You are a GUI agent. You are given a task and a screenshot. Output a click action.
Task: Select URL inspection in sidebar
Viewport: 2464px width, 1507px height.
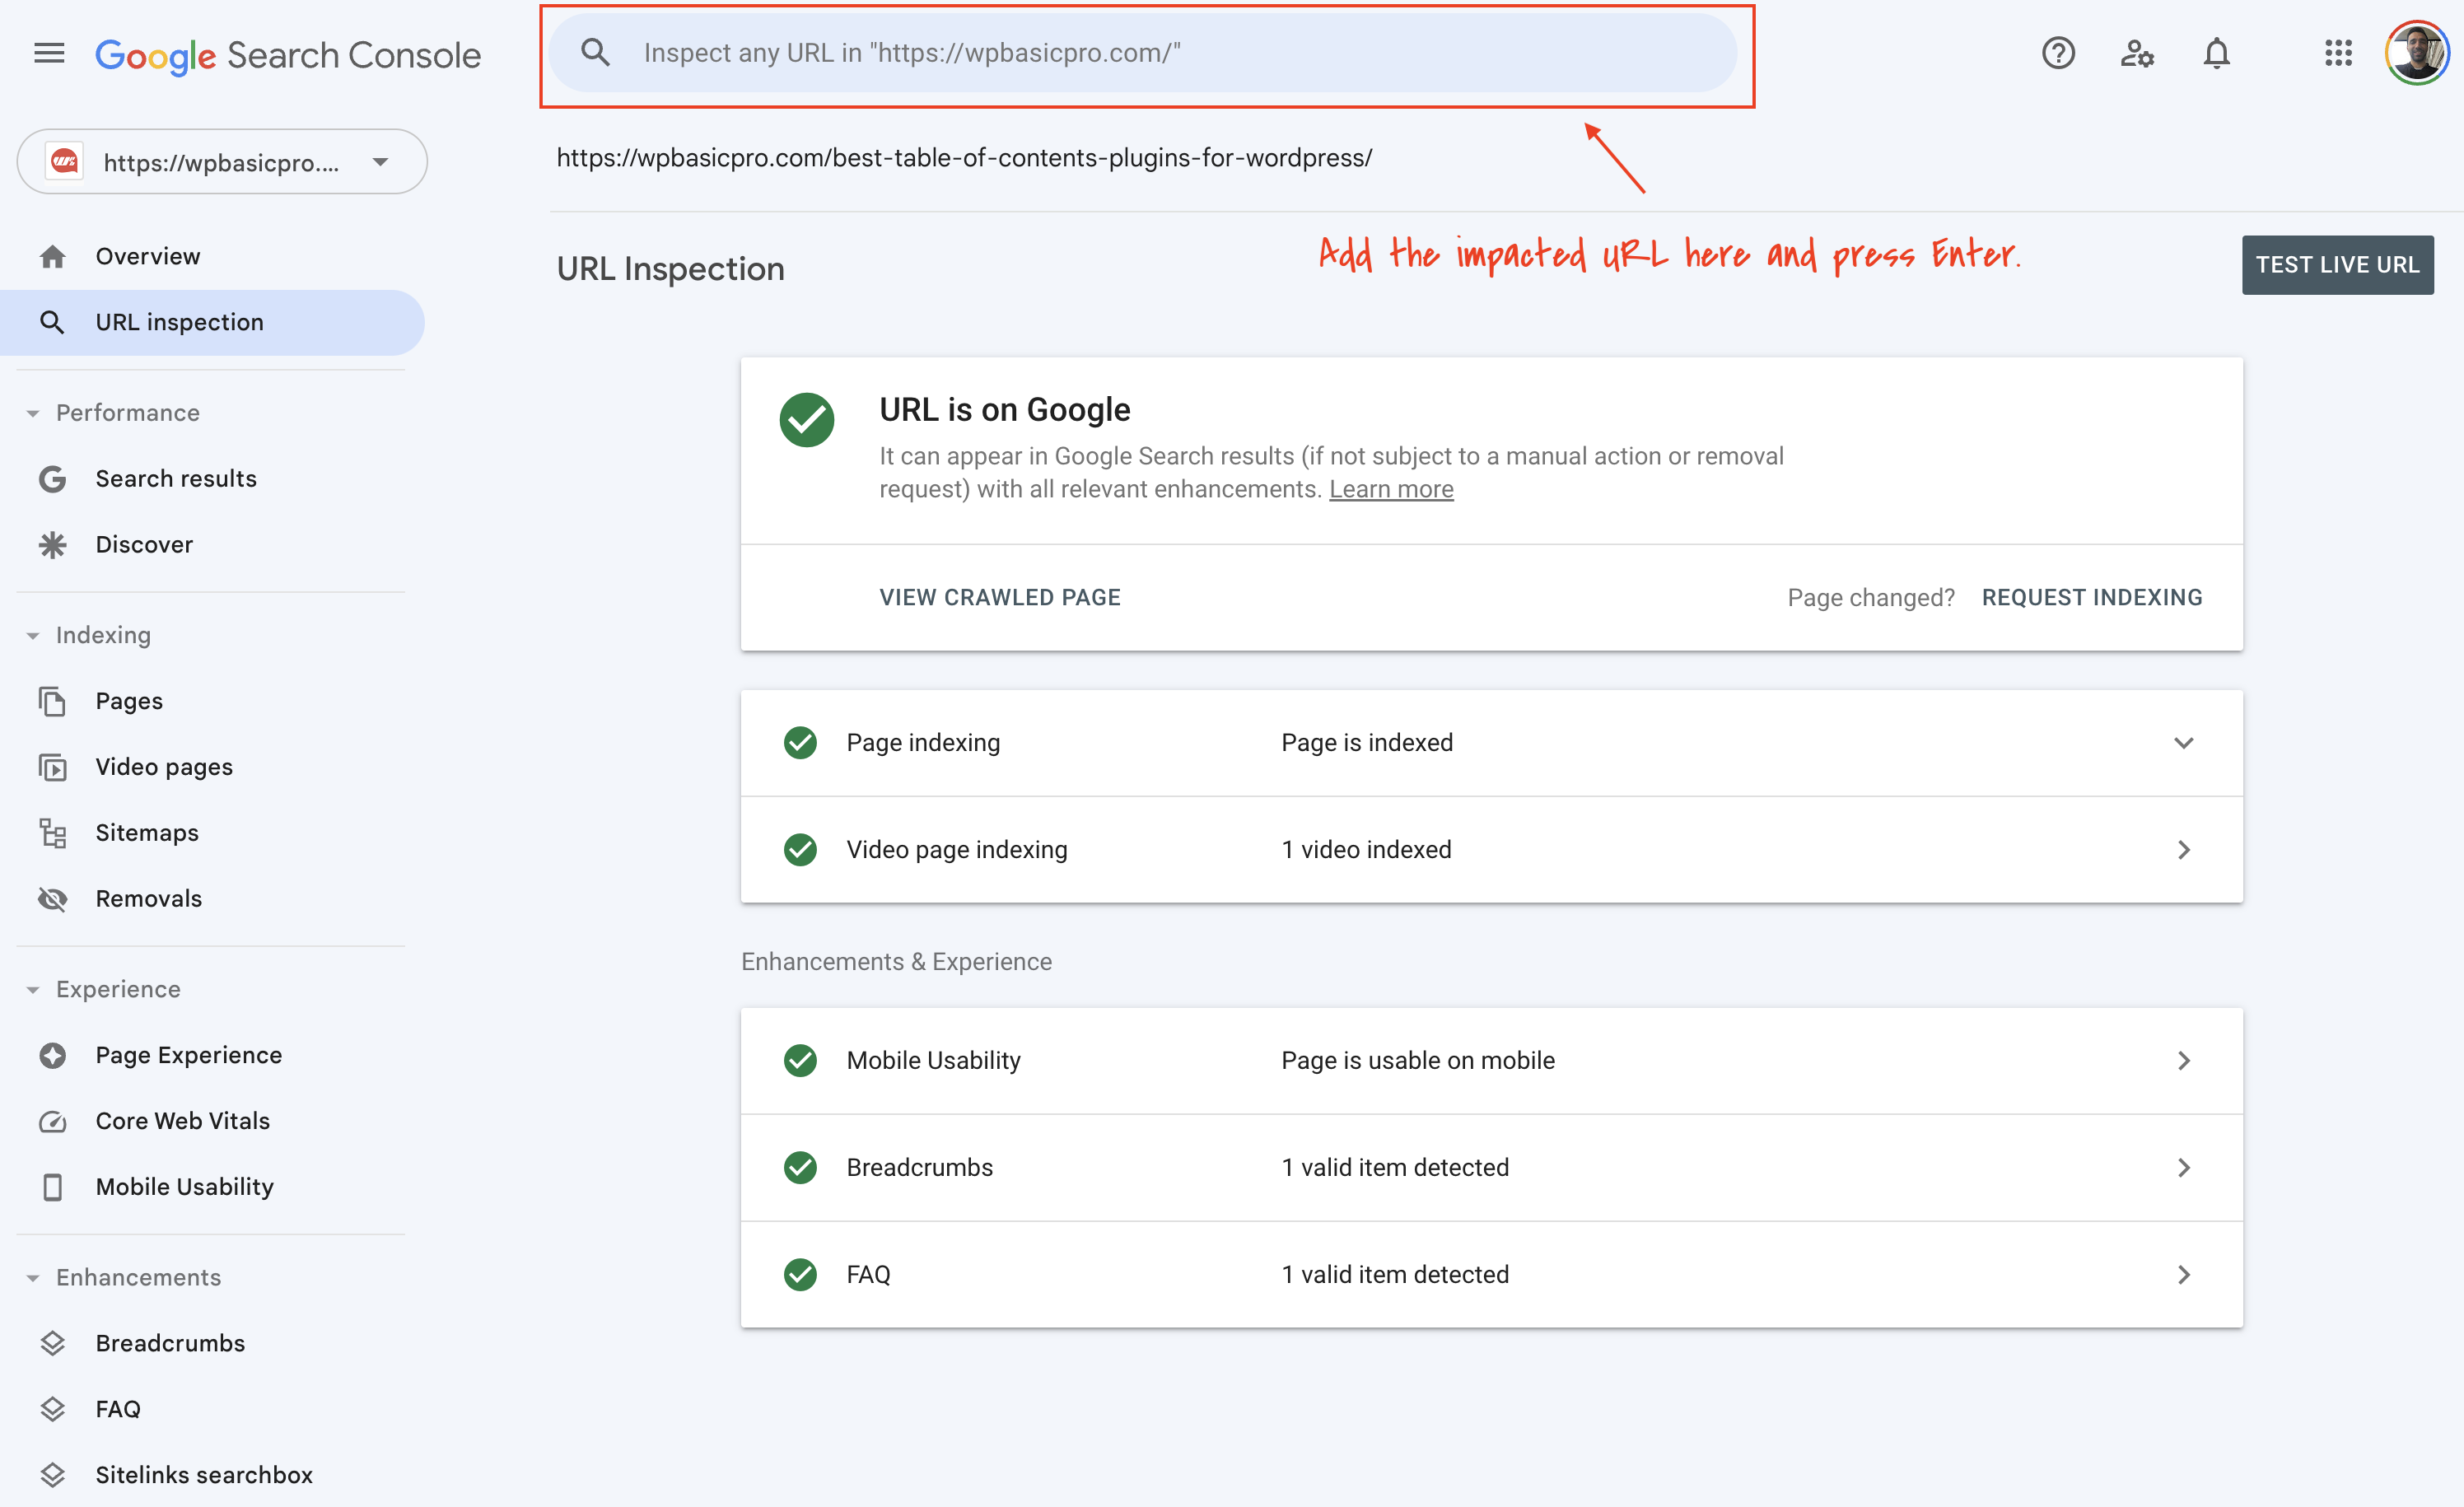(212, 322)
